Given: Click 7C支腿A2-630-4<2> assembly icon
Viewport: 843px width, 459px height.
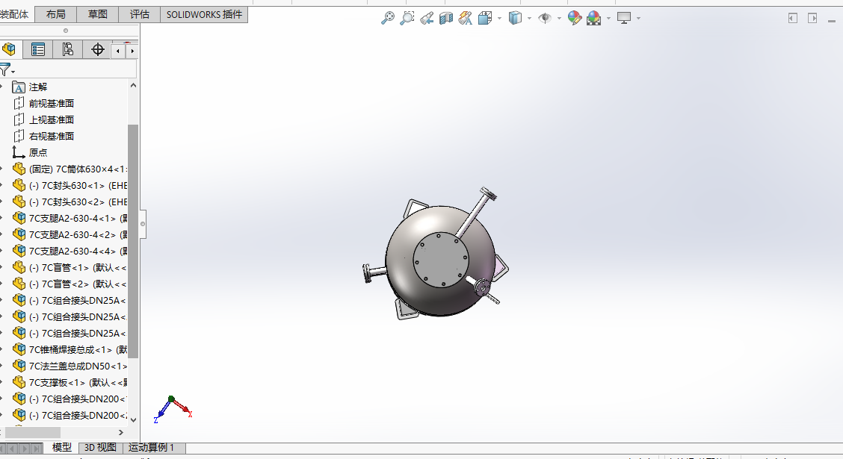Looking at the screenshot, I should pyautogui.click(x=19, y=234).
